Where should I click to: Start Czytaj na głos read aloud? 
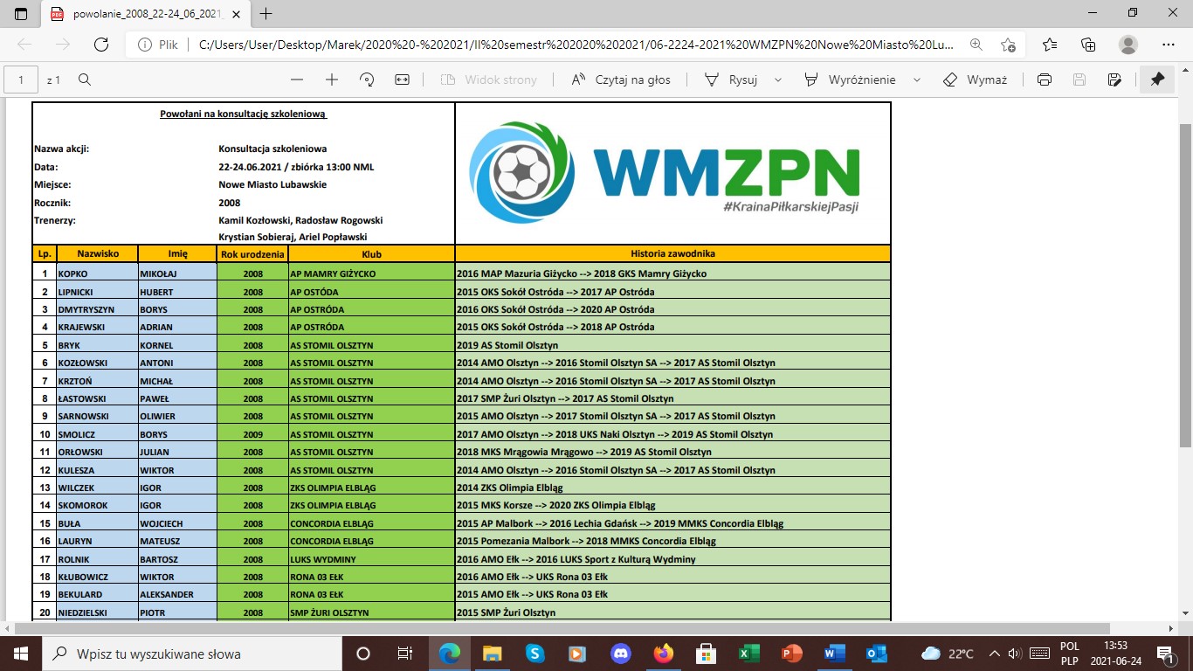click(x=621, y=80)
